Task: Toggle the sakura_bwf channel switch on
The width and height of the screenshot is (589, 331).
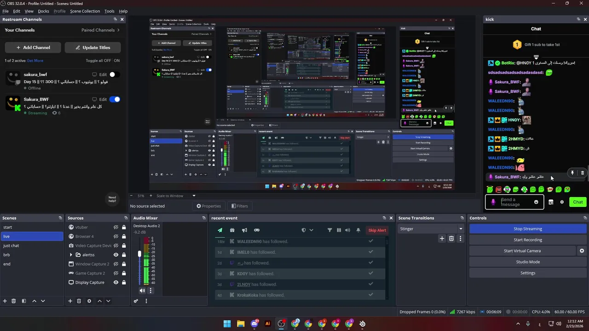Action: (x=114, y=74)
